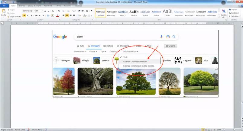Click the multilevel list icon
Screen dimensions: 243x131
click(x=74, y=11)
